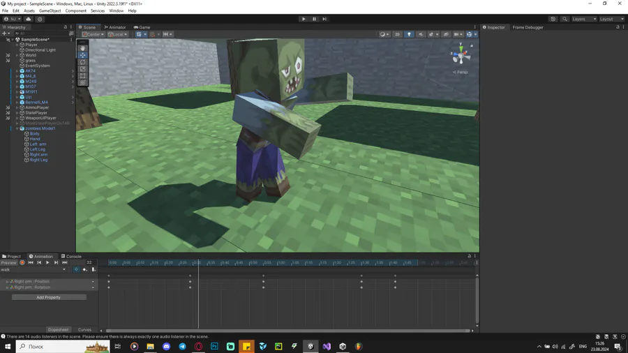Lock the Inspector panel

(x=618, y=27)
